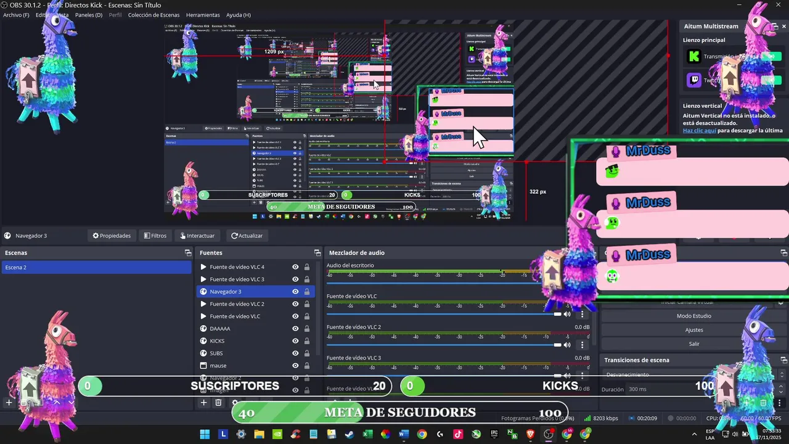Open the Ajustes settings button
789x444 pixels.
coord(694,330)
